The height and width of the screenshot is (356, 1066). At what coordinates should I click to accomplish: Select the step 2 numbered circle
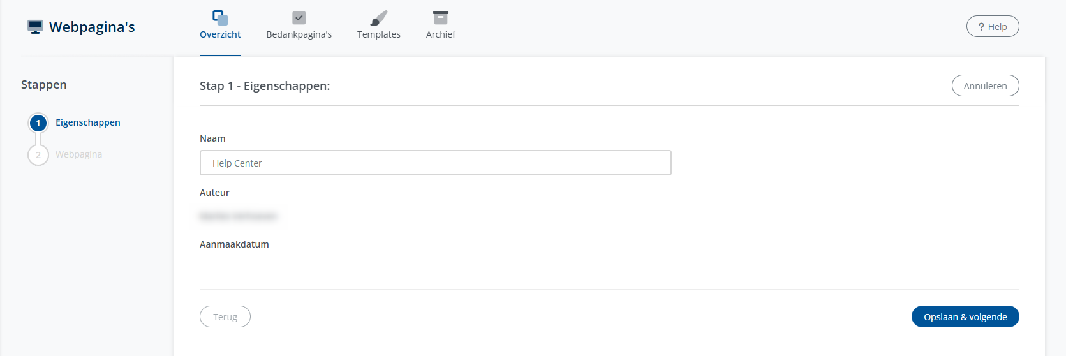point(38,155)
